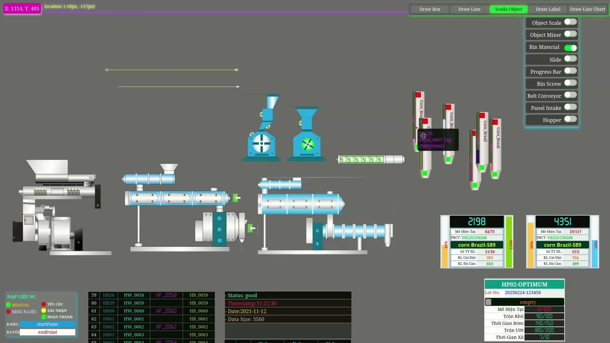This screenshot has width=610, height=343.
Task: Click the gray handle on empty bar
Action: (x=488, y=302)
